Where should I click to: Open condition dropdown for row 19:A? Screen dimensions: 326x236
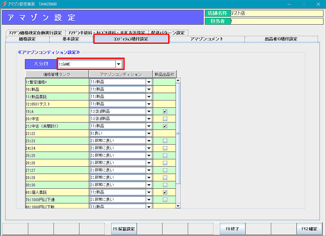pos(149,111)
